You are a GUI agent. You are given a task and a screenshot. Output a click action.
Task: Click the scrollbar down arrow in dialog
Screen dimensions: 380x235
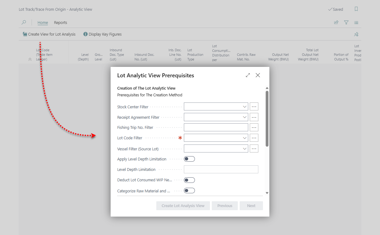click(267, 193)
